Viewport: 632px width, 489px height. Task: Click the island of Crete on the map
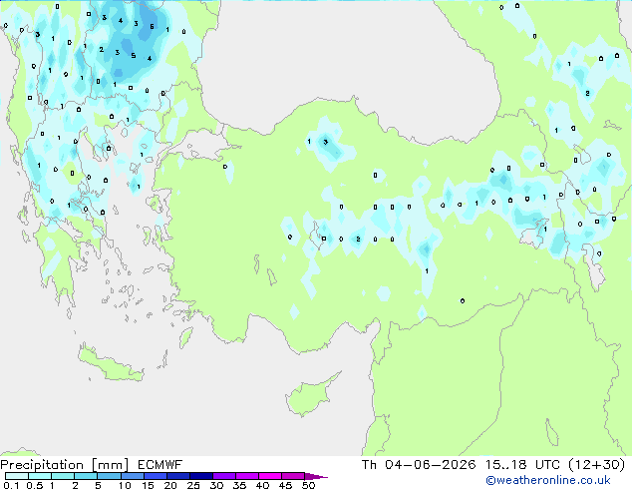tap(111, 365)
